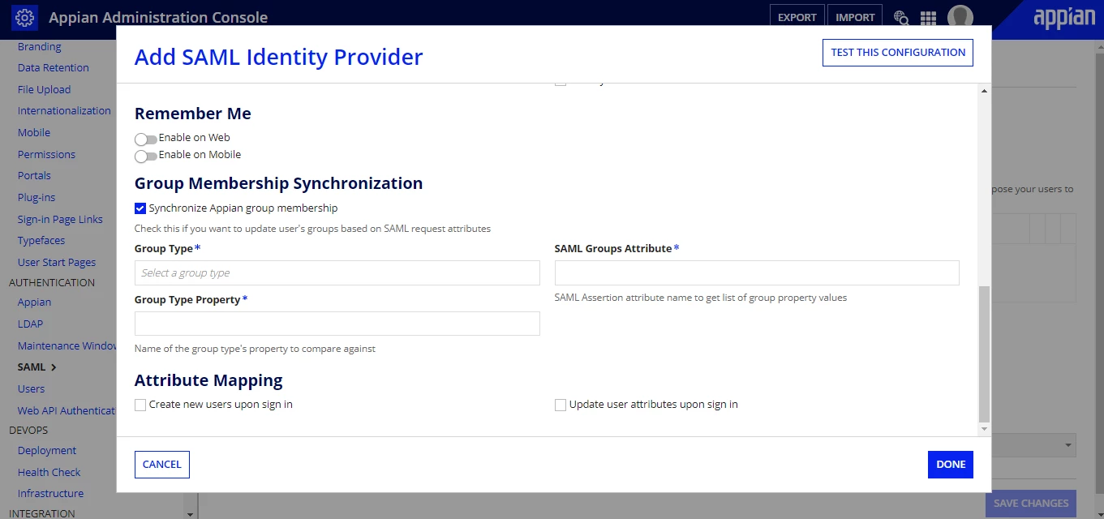Image resolution: width=1104 pixels, height=519 pixels.
Task: Open Typefaces in sidebar
Action: 41,241
